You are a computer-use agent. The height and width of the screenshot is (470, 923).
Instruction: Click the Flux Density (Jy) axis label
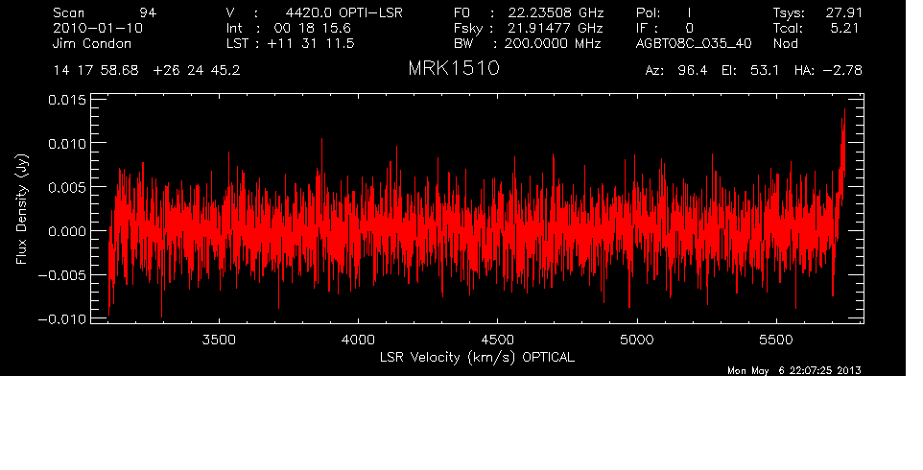pos(21,209)
